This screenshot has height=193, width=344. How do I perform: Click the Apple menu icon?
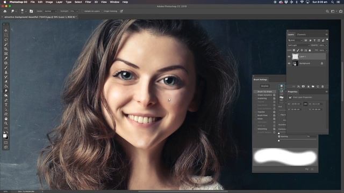[x=5, y=2]
